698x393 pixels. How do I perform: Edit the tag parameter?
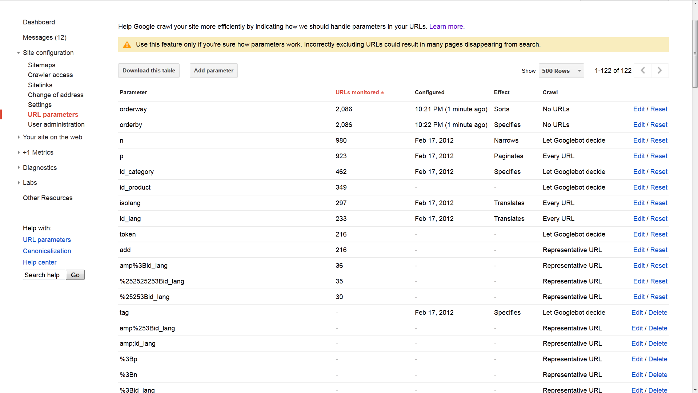[x=637, y=313]
